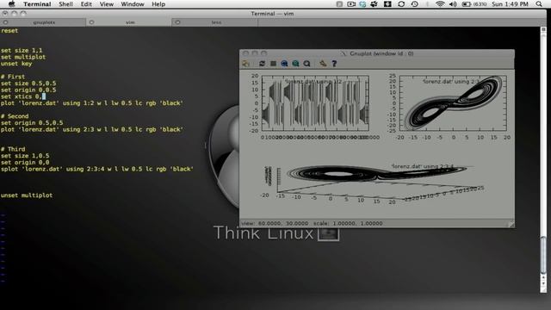551x310 pixels.
Task: Open Gnuplot help question mark icon
Action: pos(334,64)
